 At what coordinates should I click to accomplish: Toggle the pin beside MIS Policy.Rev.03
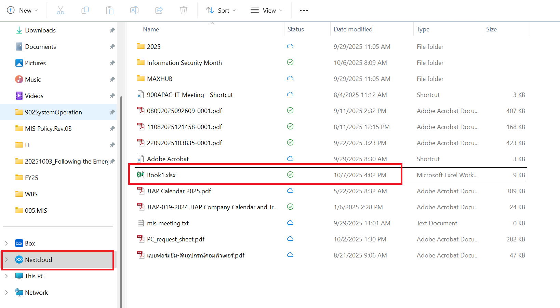(112, 129)
